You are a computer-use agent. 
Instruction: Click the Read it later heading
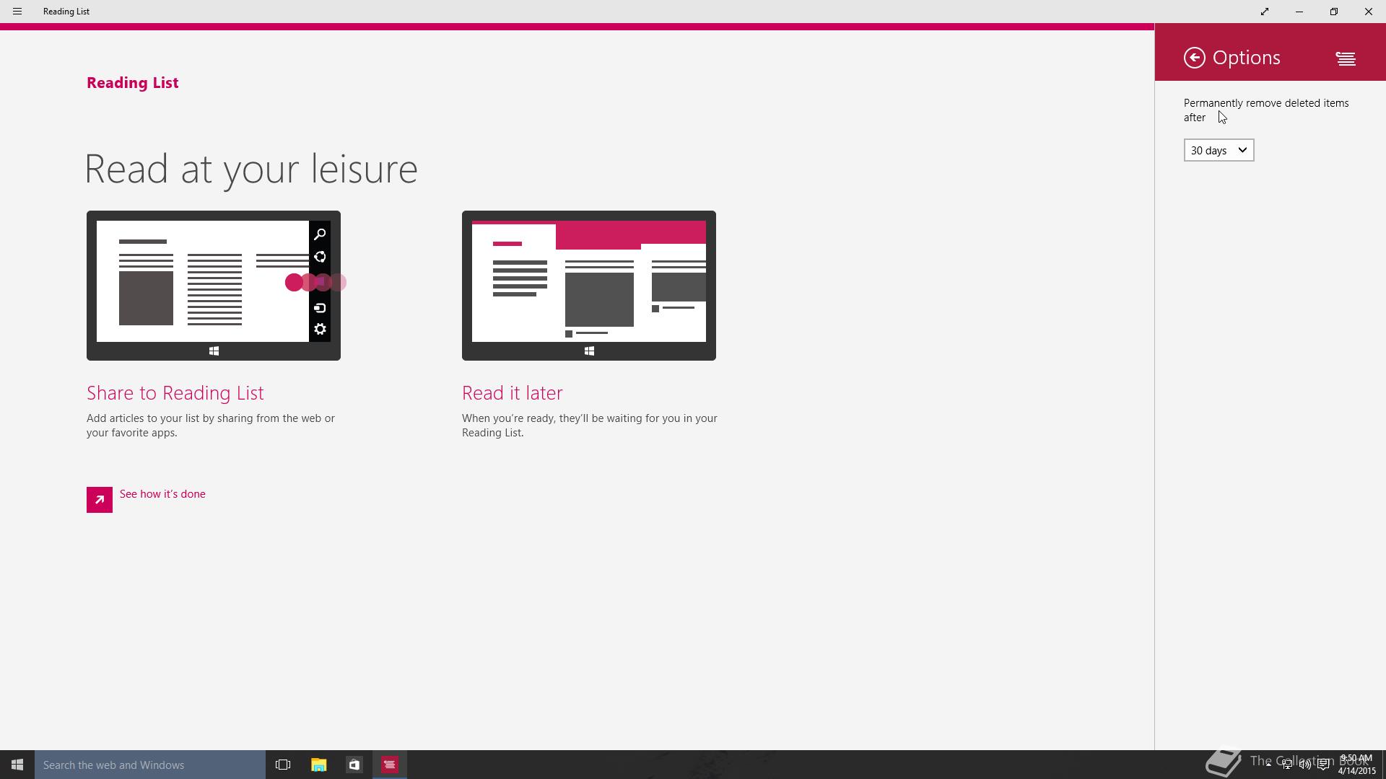point(512,393)
